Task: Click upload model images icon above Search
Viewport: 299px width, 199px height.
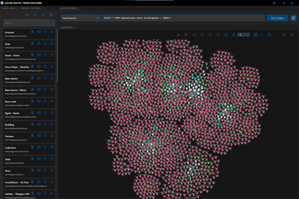Action: [27, 15]
